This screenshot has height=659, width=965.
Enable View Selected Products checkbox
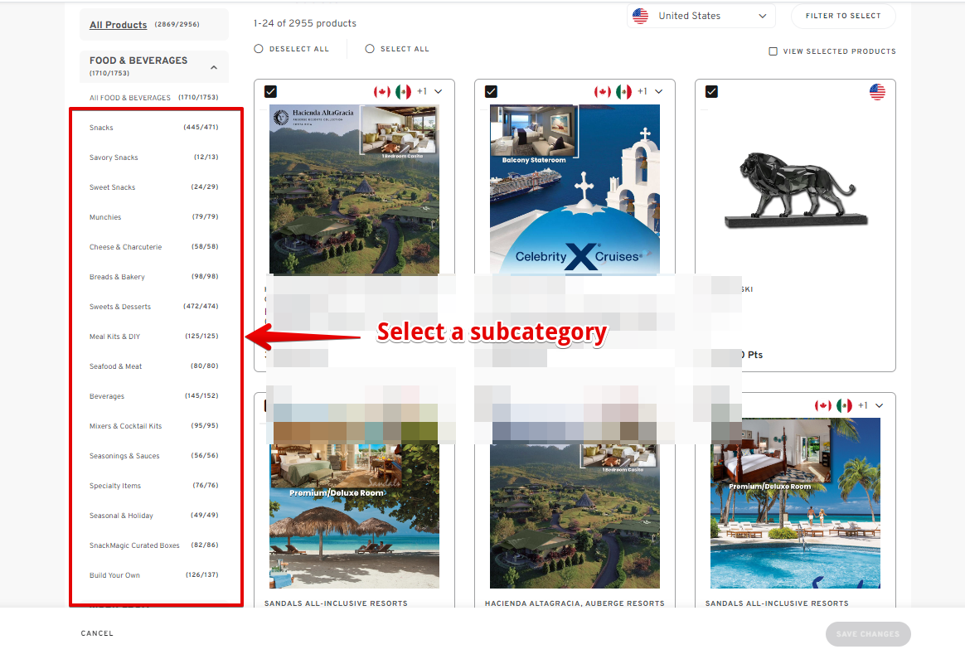tap(773, 51)
